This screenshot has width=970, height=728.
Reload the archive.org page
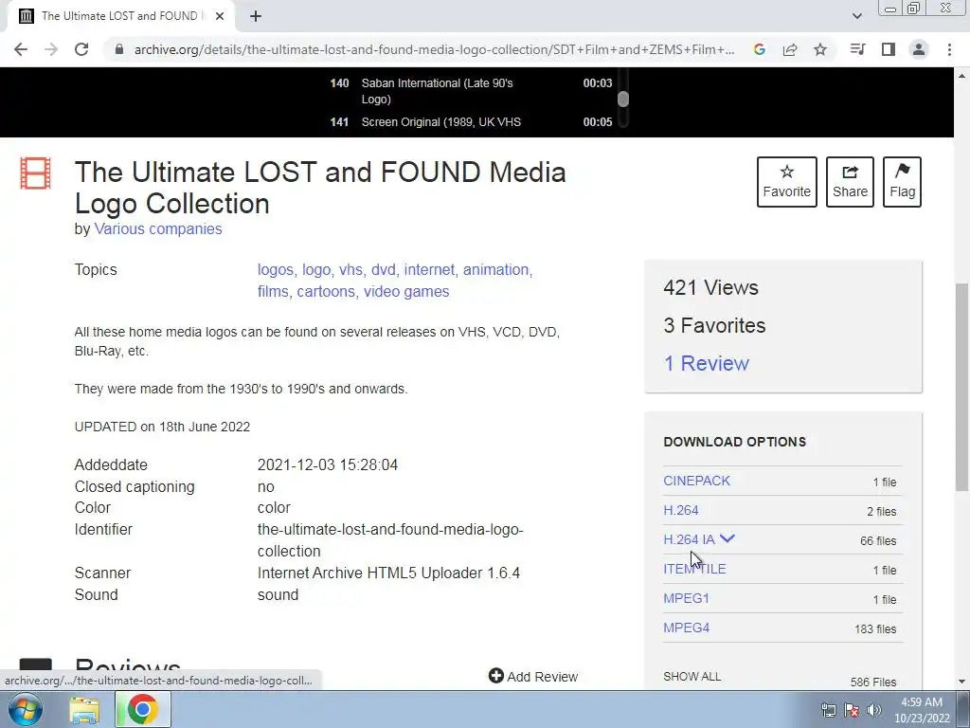click(x=81, y=49)
